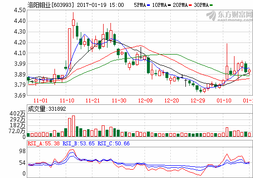253x178 pixels.
Task: Click the 4.30 price axis label
Action: tap(20, 32)
